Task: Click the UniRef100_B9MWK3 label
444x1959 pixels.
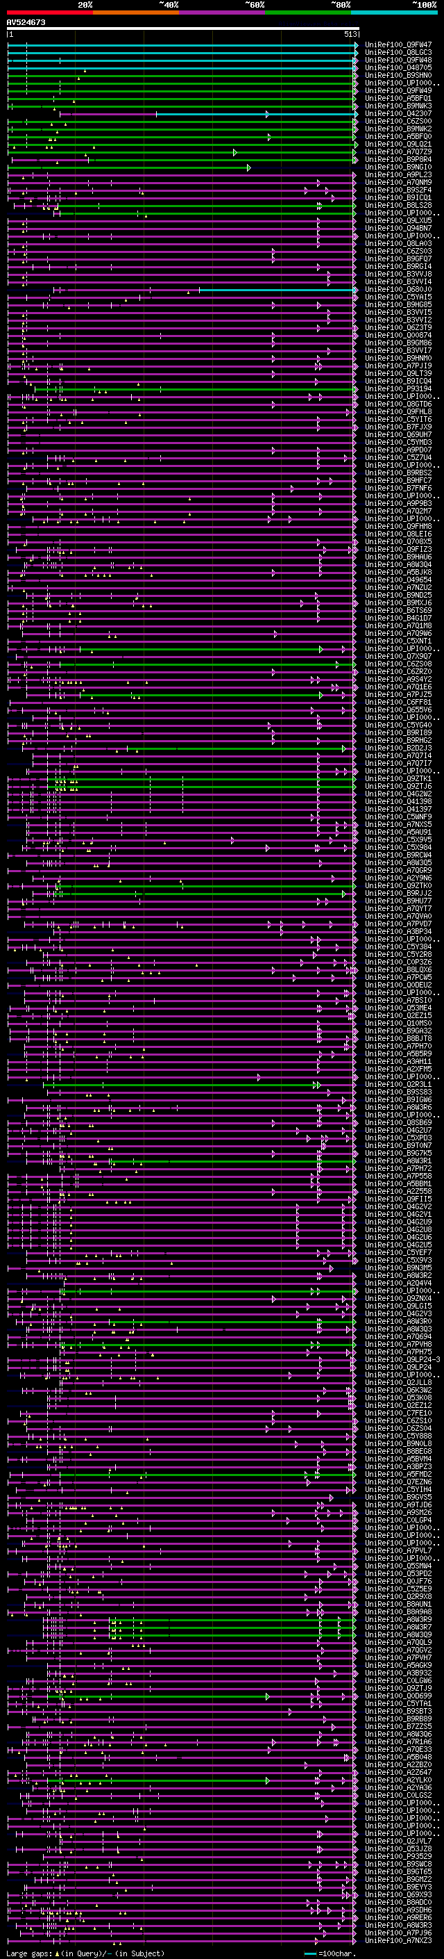Action: (x=398, y=106)
